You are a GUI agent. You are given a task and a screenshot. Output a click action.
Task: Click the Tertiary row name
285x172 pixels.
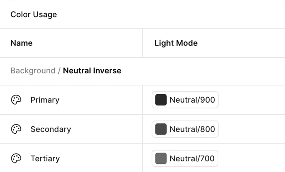(45, 158)
